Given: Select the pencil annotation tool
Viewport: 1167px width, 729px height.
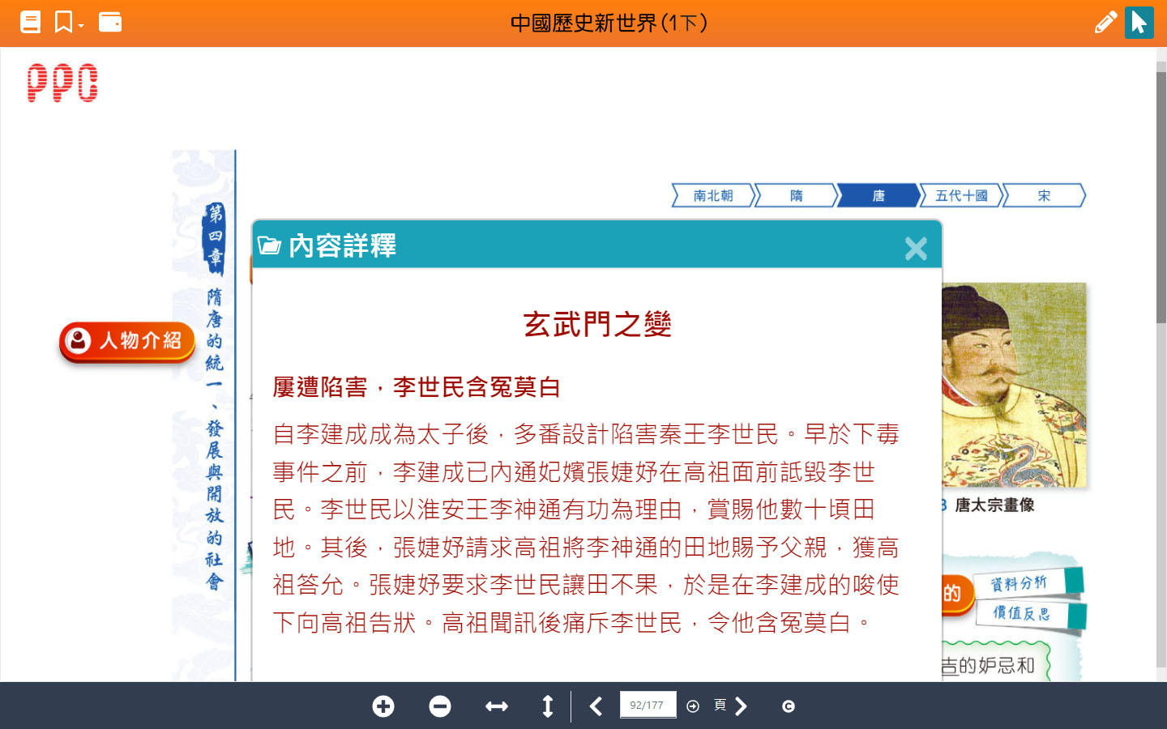Looking at the screenshot, I should point(1105,22).
